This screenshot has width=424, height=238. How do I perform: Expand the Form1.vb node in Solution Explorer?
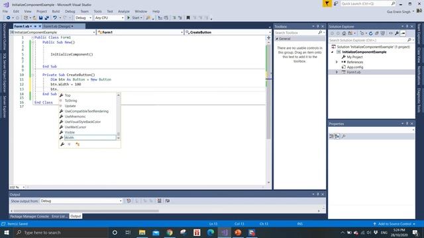(x=337, y=72)
